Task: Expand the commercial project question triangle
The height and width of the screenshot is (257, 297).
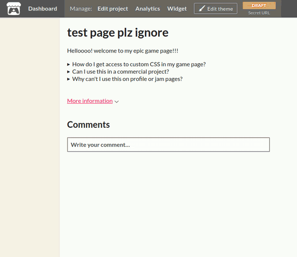Action: pos(69,72)
